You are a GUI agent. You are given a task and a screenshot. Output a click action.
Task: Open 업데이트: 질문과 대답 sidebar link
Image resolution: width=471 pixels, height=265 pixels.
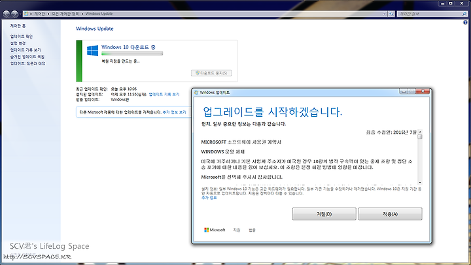point(27,63)
